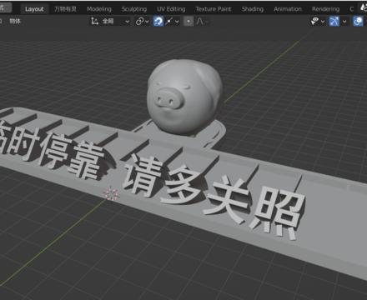Screen dimensions: 367x300
Task: Open the transform orientation dropdown
Action: (116, 22)
